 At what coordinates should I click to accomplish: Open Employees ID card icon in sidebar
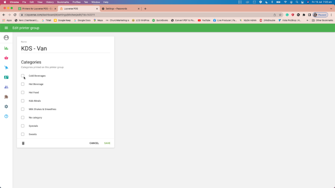(6, 77)
